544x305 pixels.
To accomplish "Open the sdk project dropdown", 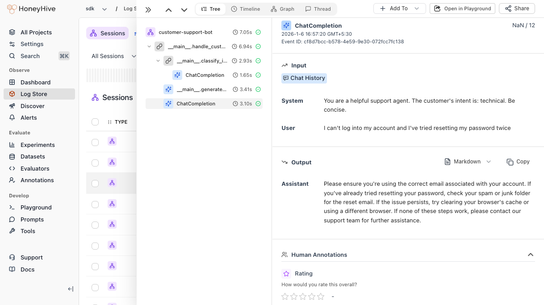I will [96, 8].
